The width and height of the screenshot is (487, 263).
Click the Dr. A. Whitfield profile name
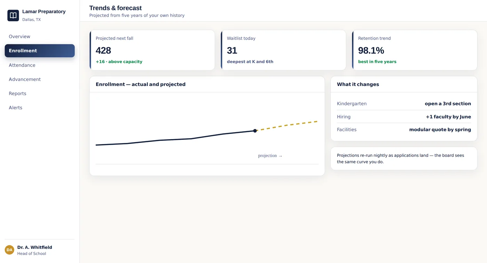35,247
